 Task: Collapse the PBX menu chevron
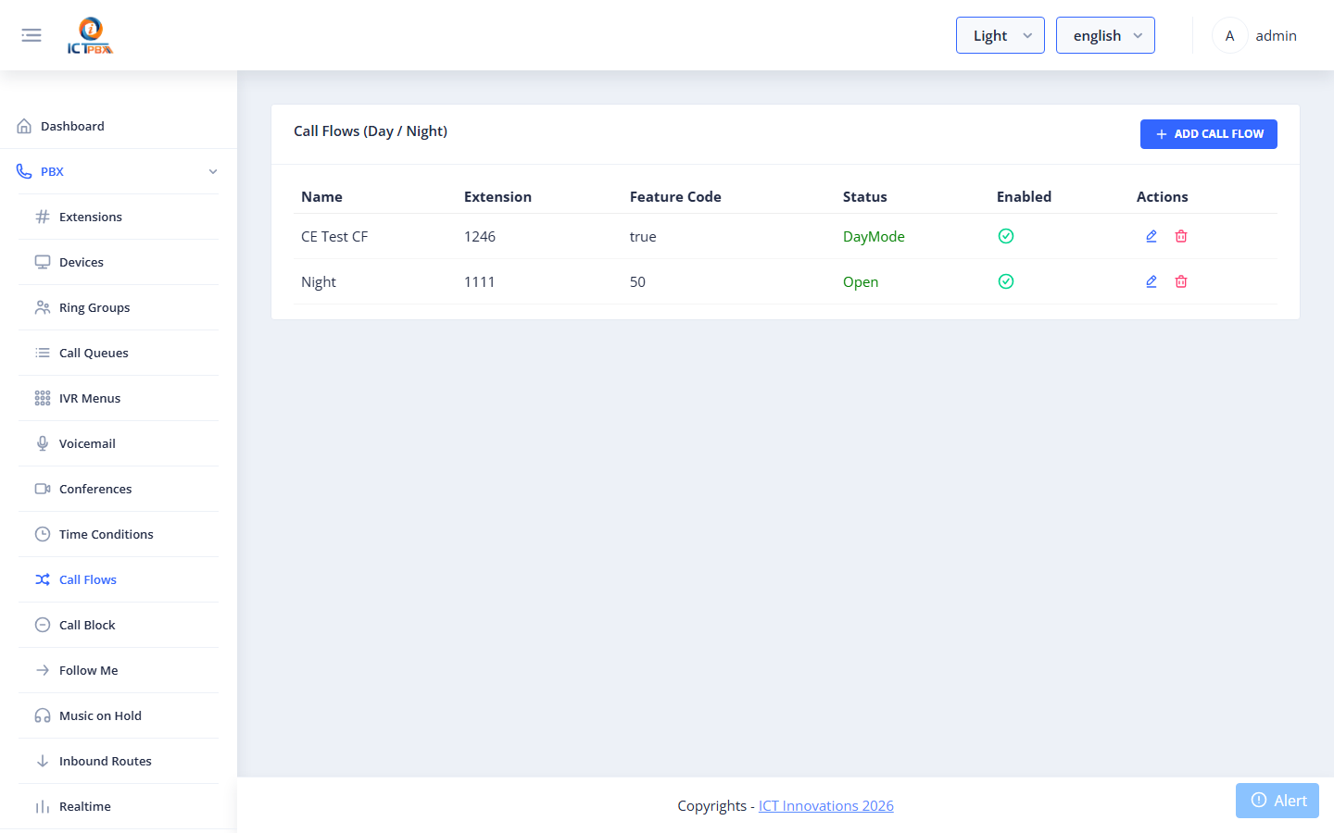[x=213, y=171]
